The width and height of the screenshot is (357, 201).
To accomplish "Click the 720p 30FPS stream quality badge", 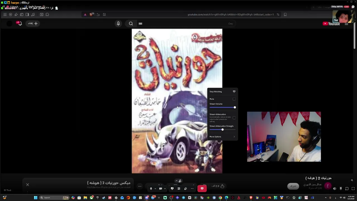I will pos(337,7).
